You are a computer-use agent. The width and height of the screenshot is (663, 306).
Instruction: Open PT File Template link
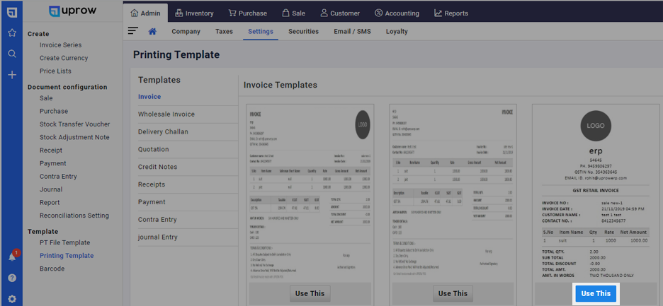[64, 242]
